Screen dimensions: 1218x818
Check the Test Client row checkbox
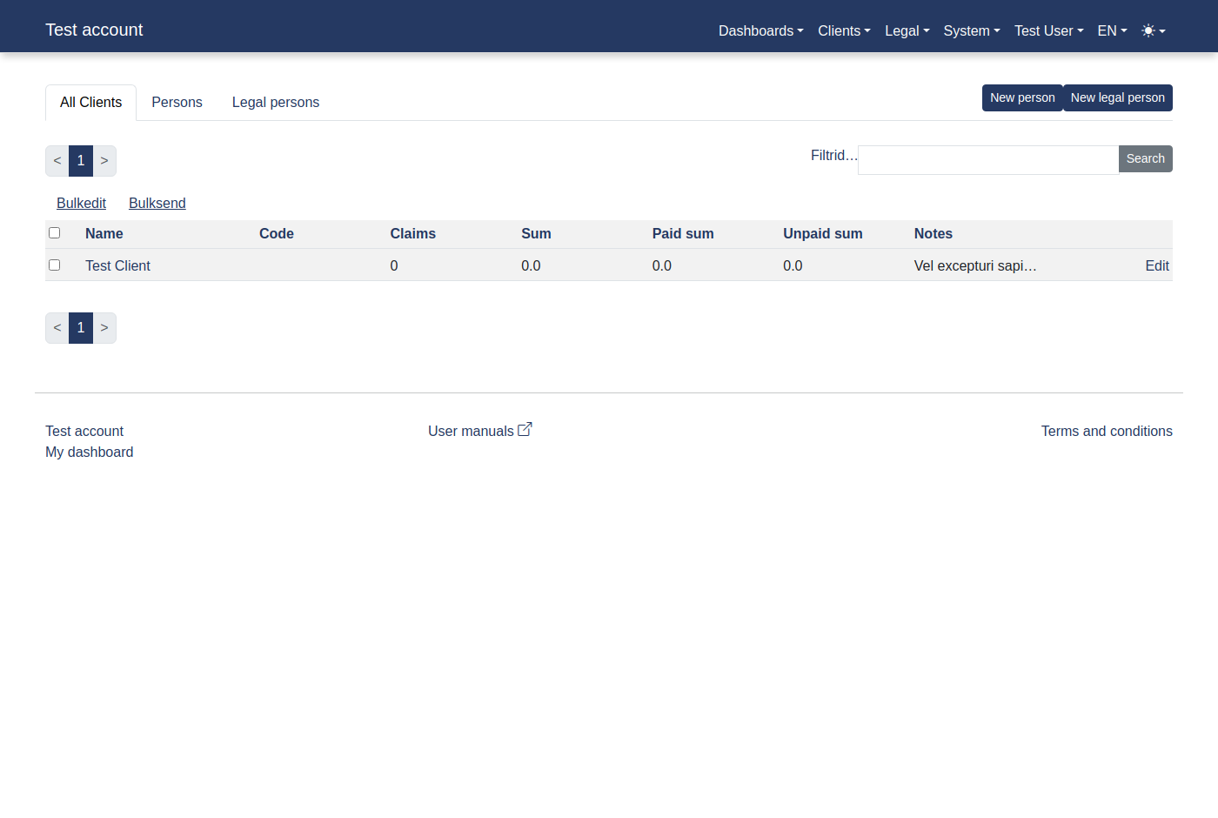point(55,265)
